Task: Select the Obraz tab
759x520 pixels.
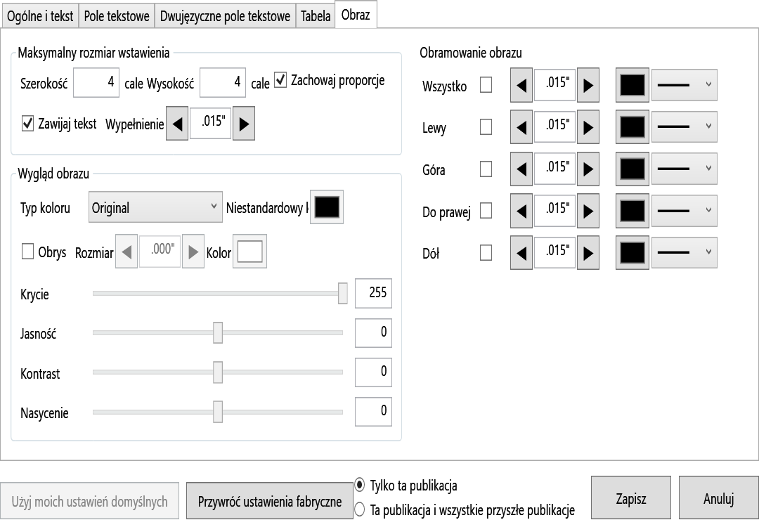Action: [x=356, y=15]
